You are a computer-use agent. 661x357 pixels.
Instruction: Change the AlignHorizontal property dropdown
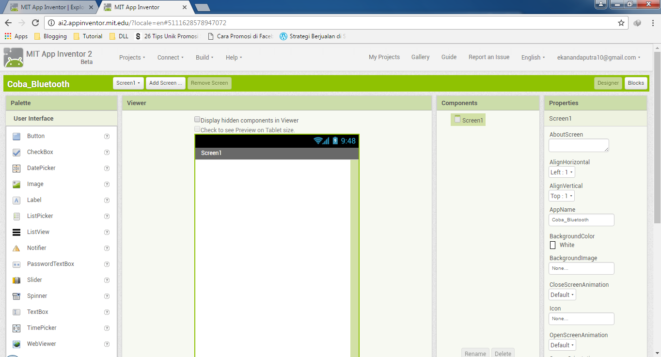(561, 171)
